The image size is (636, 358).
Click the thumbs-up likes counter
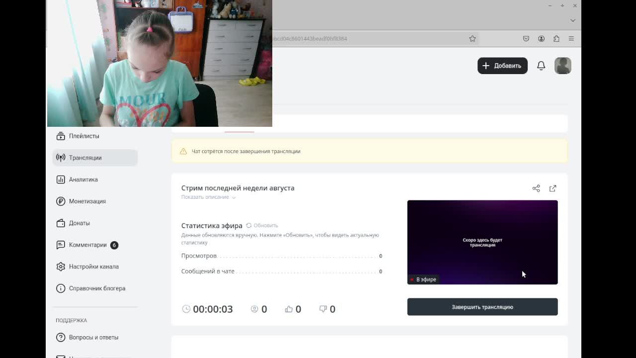pos(293,309)
